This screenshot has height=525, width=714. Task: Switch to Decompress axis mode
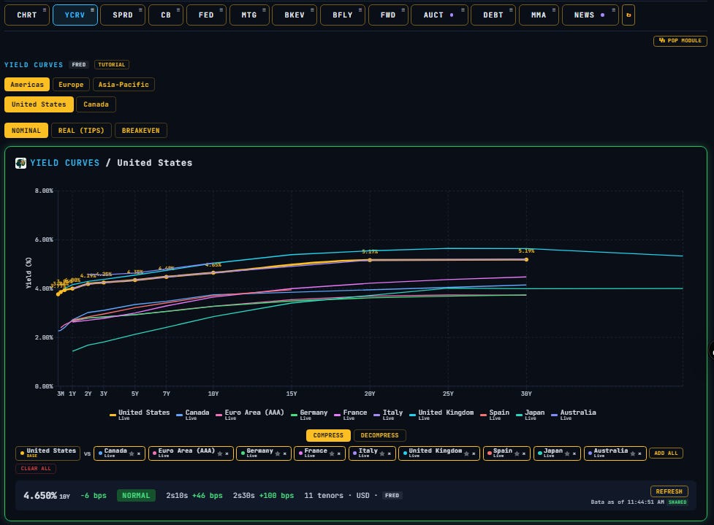(x=379, y=435)
